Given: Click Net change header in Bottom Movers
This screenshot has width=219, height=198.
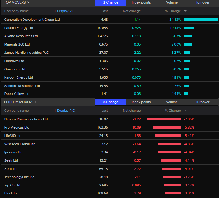Looking at the screenshot, I should [x=132, y=111].
